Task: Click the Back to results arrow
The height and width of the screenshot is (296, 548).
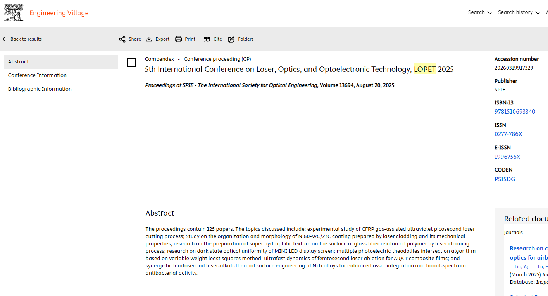Action: [4, 39]
